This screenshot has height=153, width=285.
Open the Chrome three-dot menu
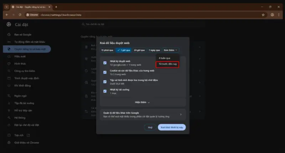pos(279,15)
